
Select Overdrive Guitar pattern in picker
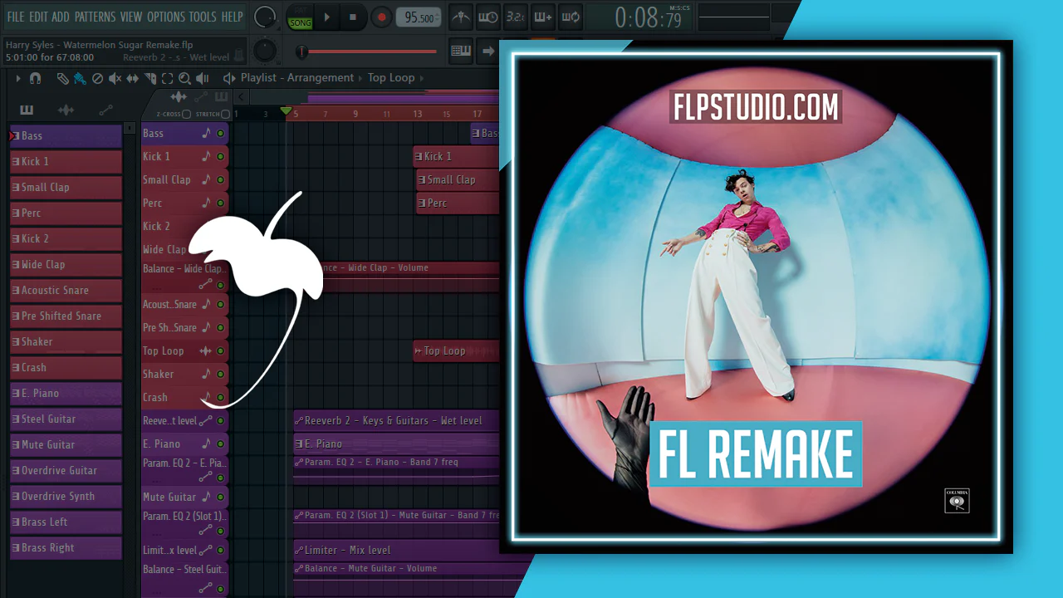point(66,471)
